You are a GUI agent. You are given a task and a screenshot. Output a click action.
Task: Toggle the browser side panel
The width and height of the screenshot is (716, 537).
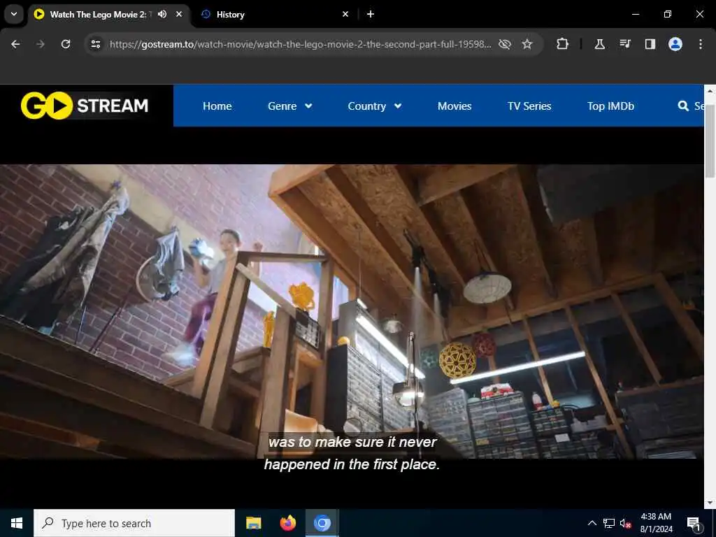pyautogui.click(x=650, y=44)
